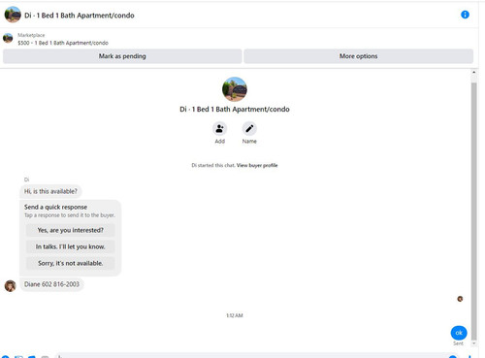Viewport: 485px width, 358px height.
Task: Click the listing thumbnail in the header
Action: (x=13, y=15)
